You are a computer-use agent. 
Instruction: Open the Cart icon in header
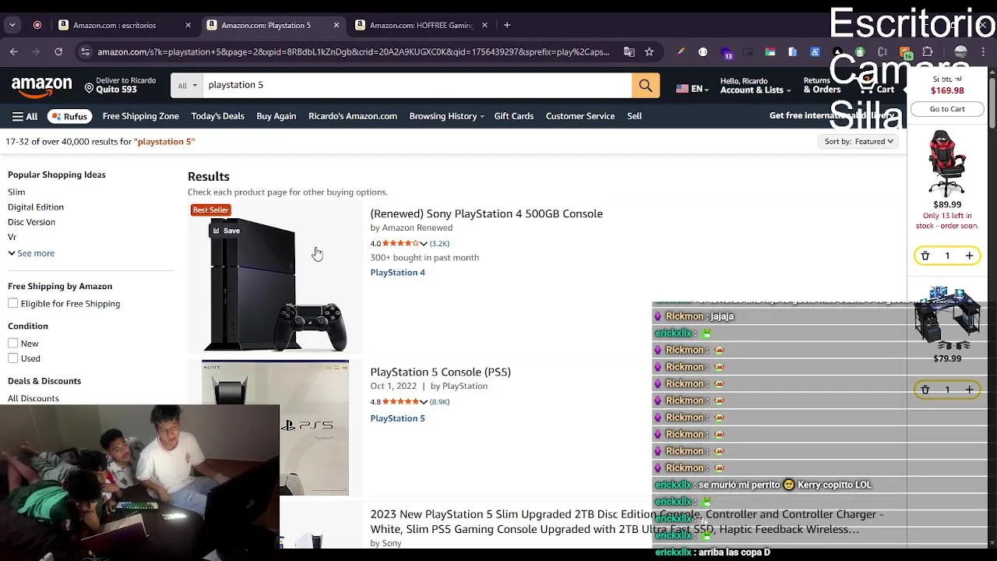[877, 86]
